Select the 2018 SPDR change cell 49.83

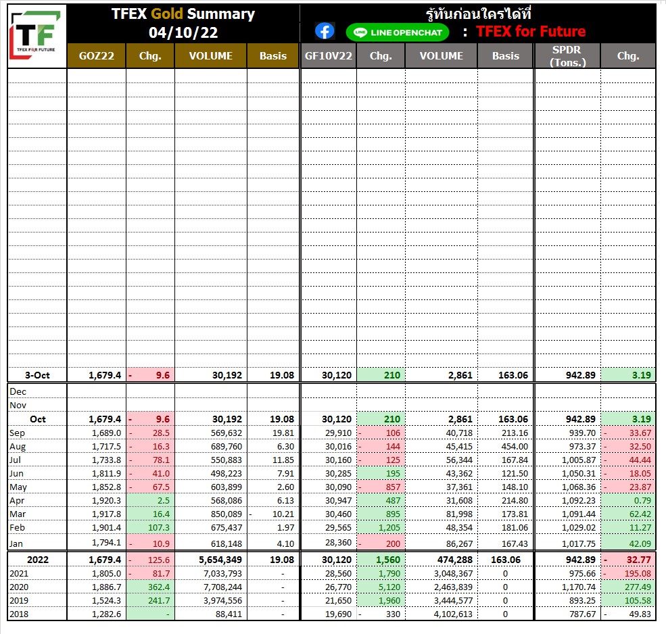pos(627,614)
